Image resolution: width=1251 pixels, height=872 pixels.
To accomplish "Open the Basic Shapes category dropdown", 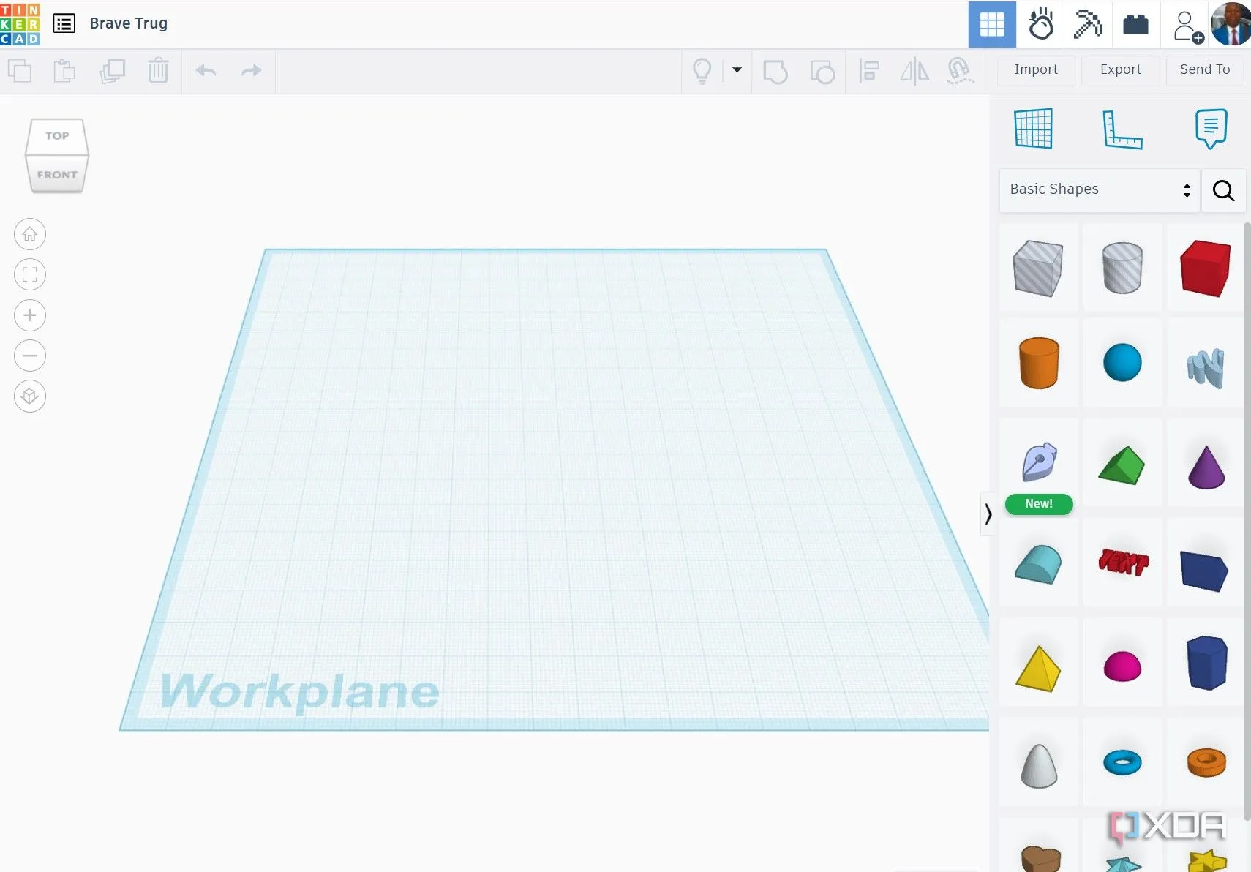I will coord(1100,190).
